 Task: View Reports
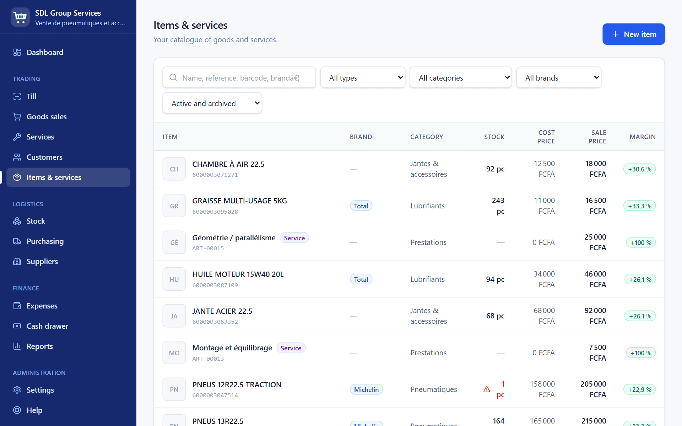[68, 346]
